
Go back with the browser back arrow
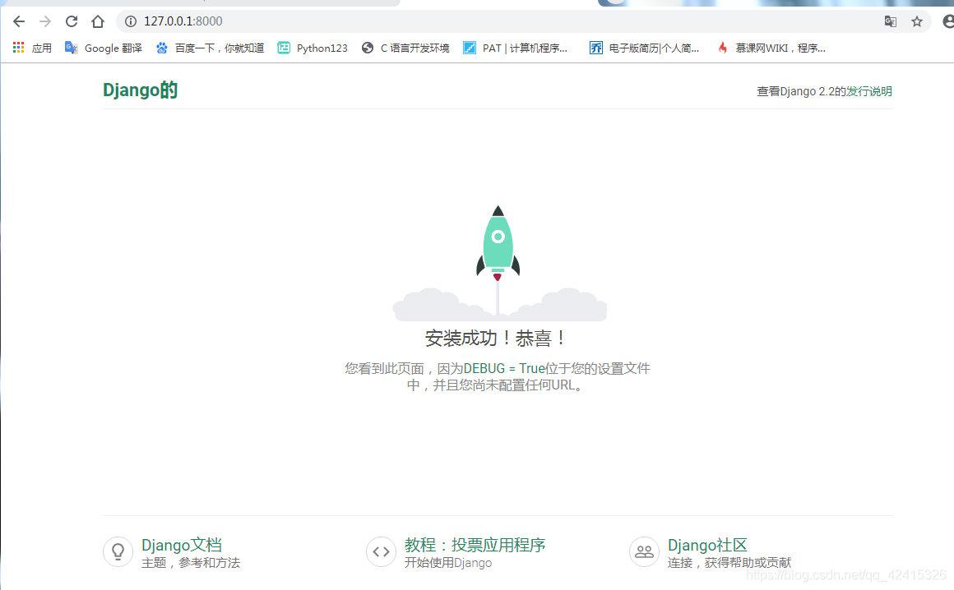point(19,22)
